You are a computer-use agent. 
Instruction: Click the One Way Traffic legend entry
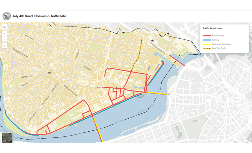[219, 48]
